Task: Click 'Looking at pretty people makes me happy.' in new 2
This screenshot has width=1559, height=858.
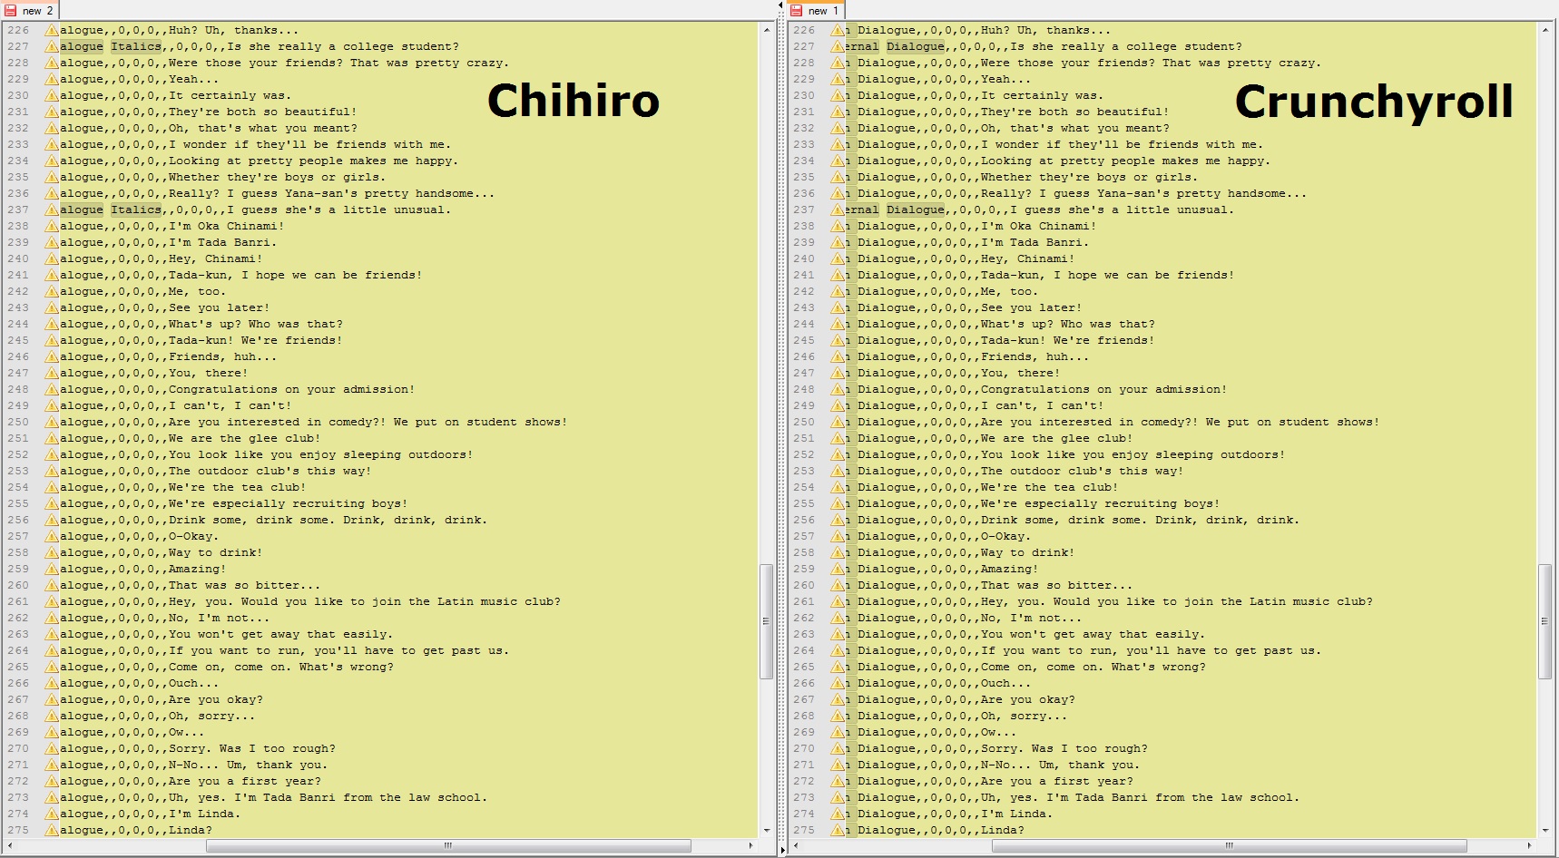Action: point(314,161)
